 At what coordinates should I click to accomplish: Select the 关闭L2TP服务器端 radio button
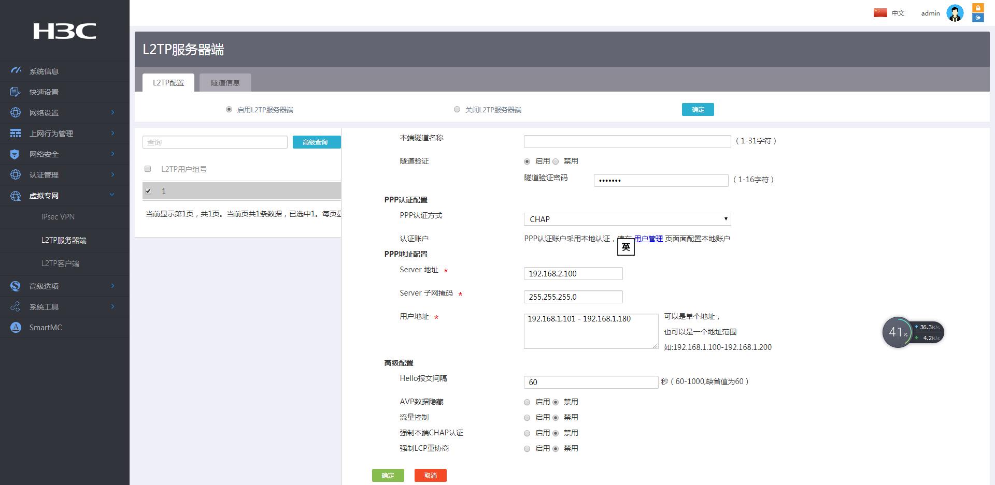point(457,109)
